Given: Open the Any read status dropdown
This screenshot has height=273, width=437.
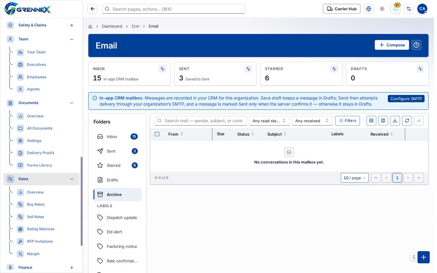Looking at the screenshot, I should click(269, 121).
